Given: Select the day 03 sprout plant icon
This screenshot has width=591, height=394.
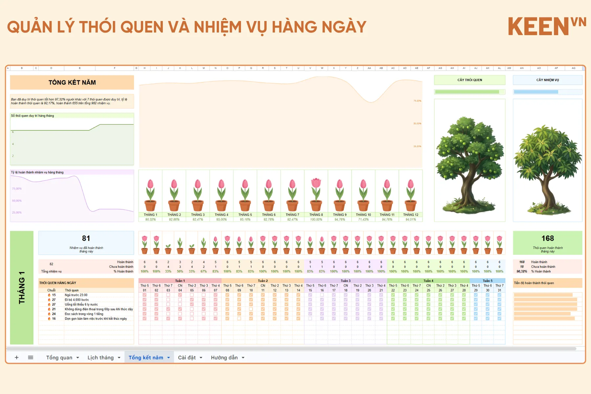Looking at the screenshot, I should (168, 249).
